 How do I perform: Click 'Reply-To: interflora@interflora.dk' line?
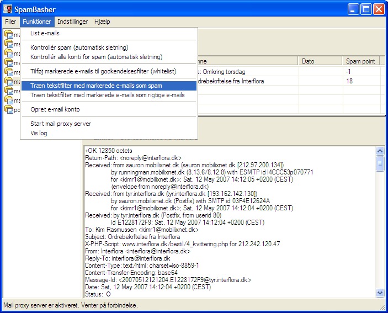tap(127, 258)
